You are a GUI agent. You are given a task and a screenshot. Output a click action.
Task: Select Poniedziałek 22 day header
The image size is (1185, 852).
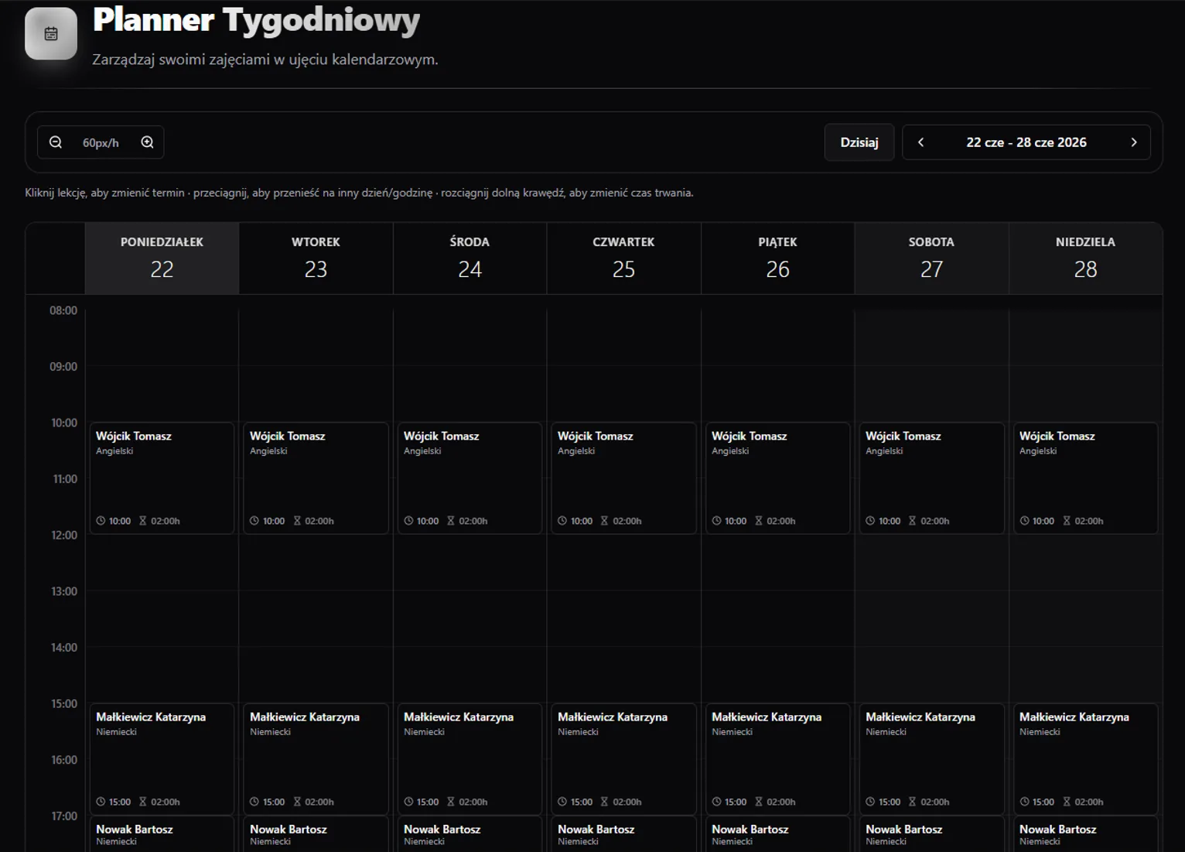[162, 258]
